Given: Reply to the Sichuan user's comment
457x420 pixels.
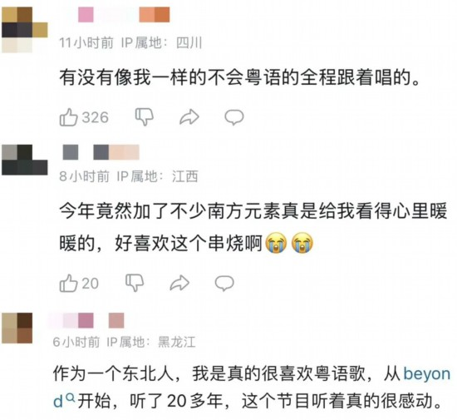Looking at the screenshot, I should (x=234, y=117).
